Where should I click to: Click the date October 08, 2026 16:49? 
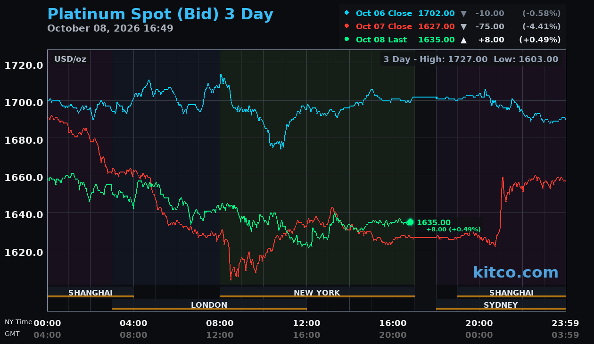(x=110, y=28)
